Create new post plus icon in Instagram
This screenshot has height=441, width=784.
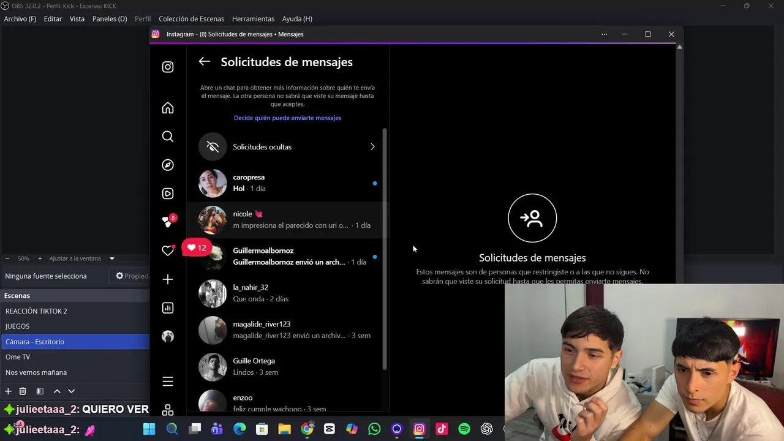pos(168,279)
